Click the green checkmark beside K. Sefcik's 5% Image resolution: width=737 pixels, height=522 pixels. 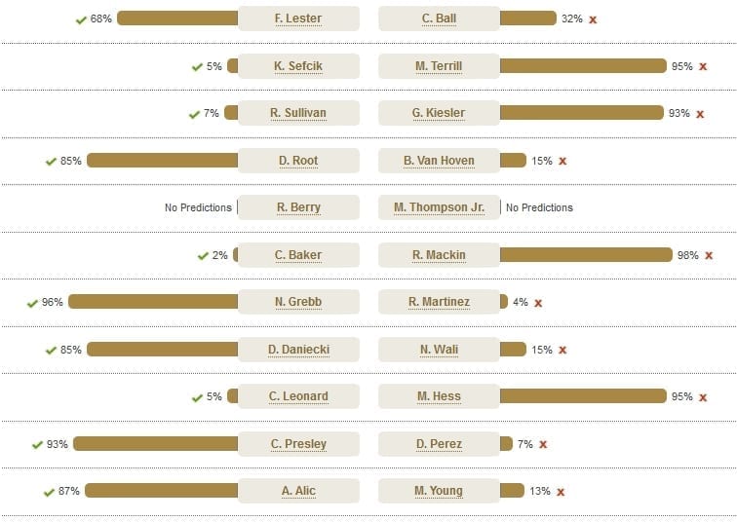tap(197, 67)
